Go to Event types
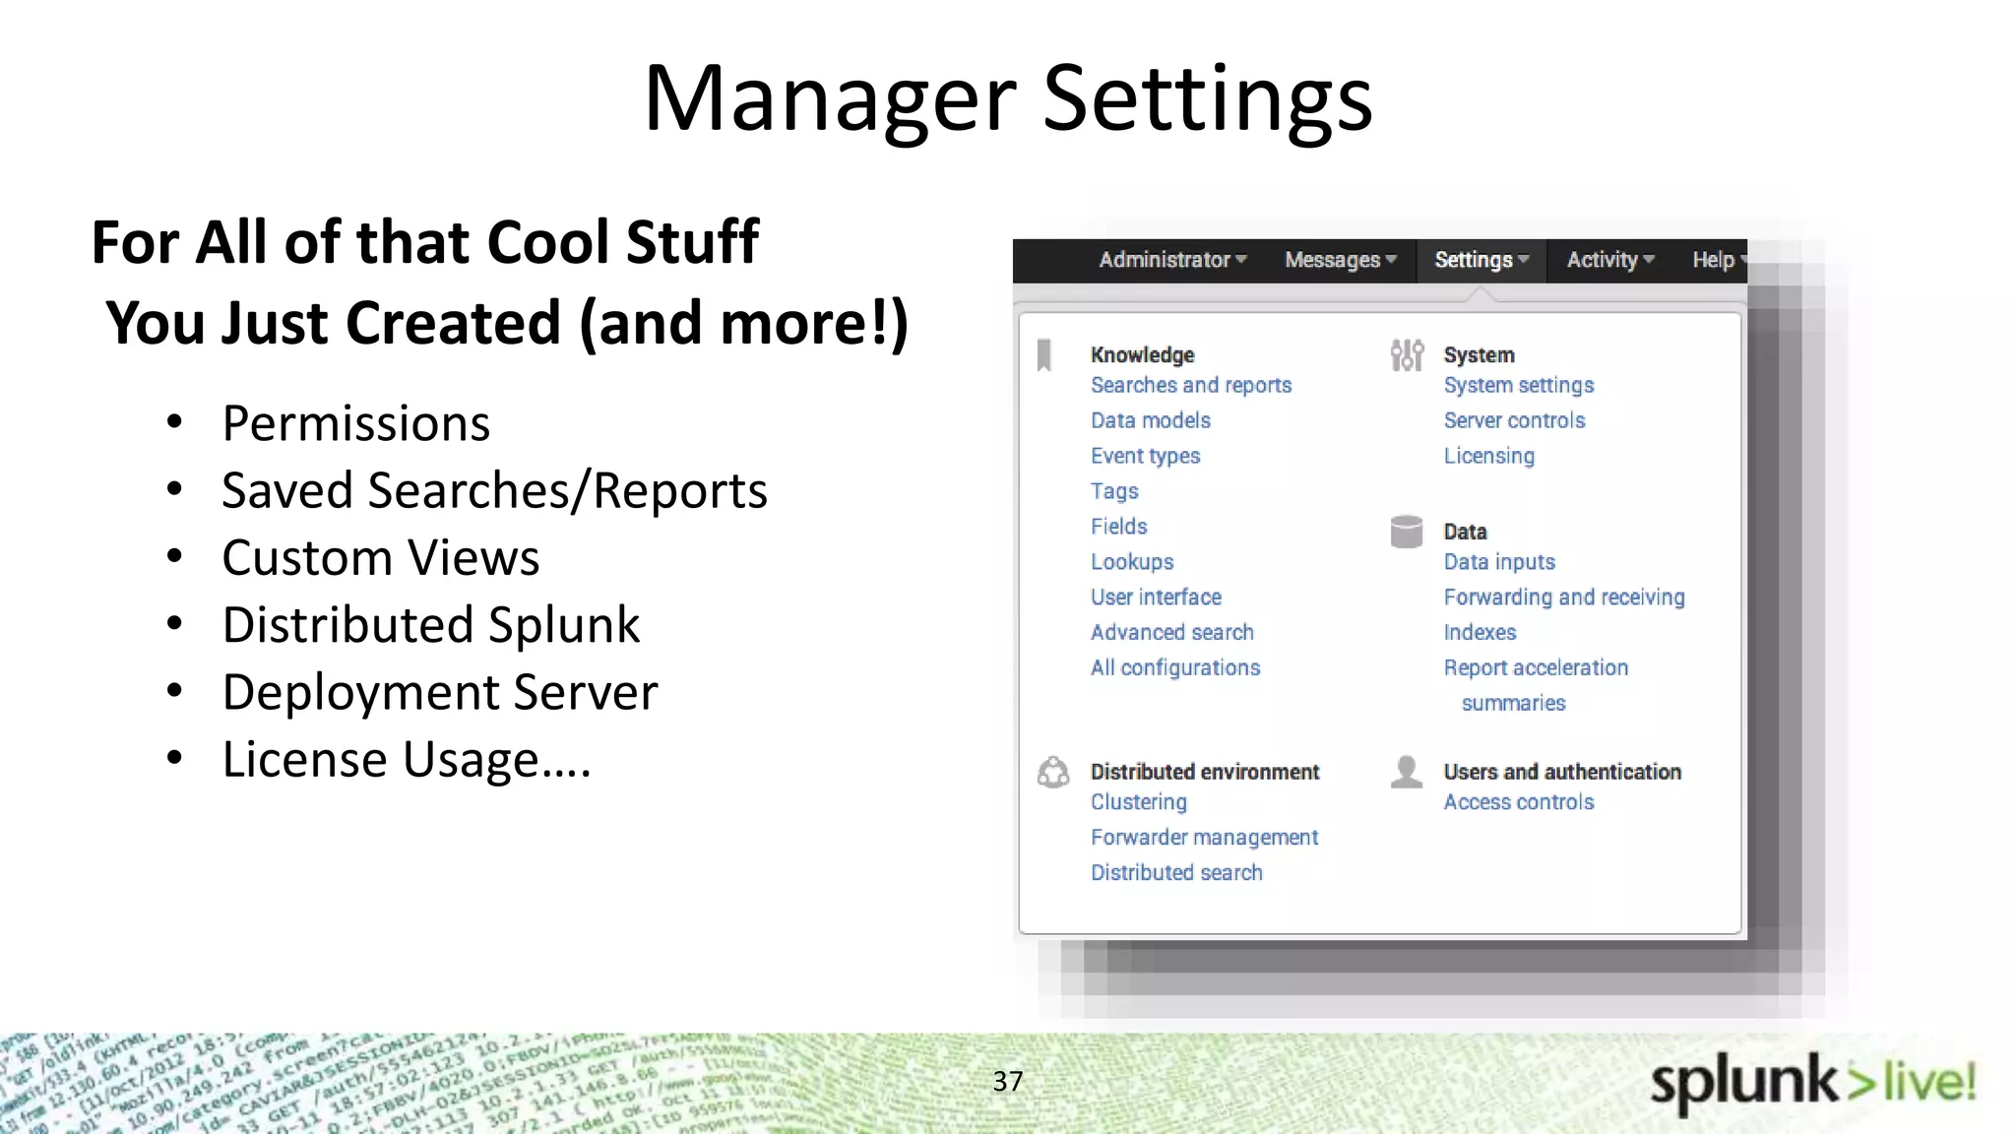Screen dimensions: 2016x1134 click(1146, 456)
